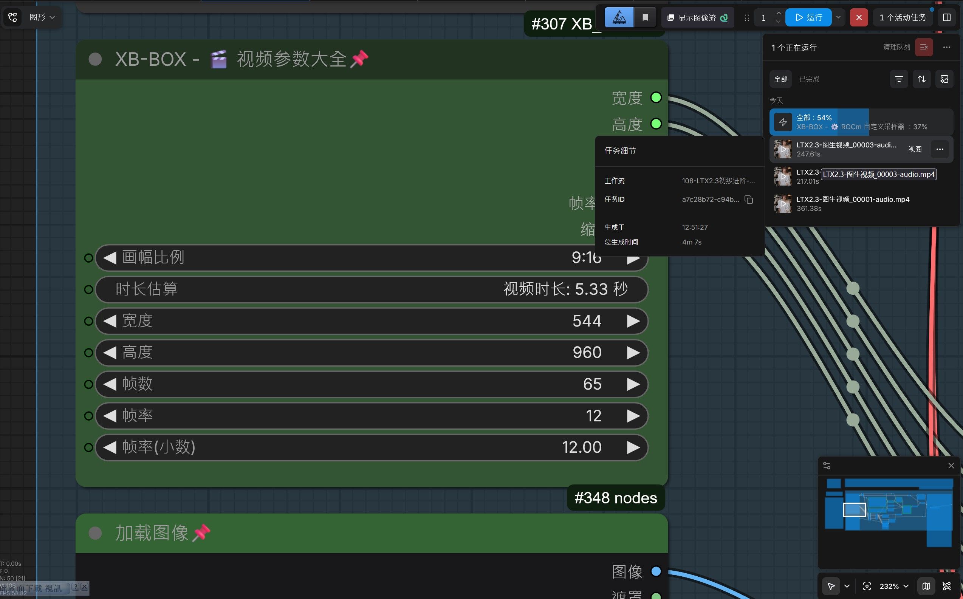Viewport: 963px width, 599px height.
Task: Click the blue 图像 output port
Action: (x=656, y=571)
